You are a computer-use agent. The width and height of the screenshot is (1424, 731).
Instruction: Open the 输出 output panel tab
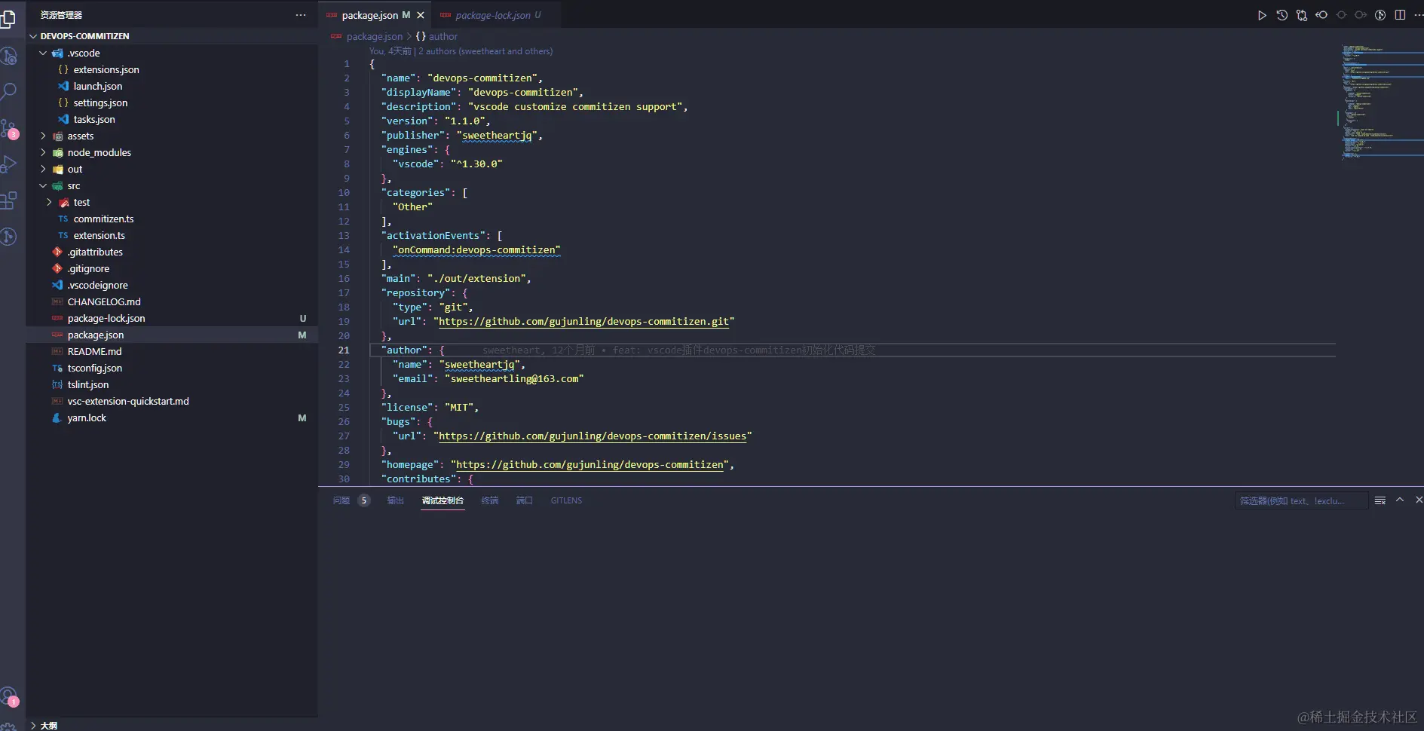[395, 500]
